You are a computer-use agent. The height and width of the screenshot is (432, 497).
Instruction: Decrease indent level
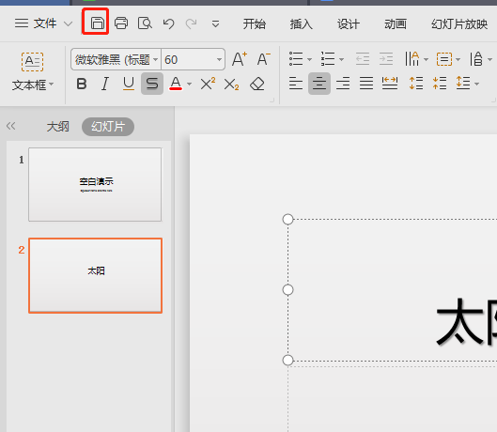[363, 59]
